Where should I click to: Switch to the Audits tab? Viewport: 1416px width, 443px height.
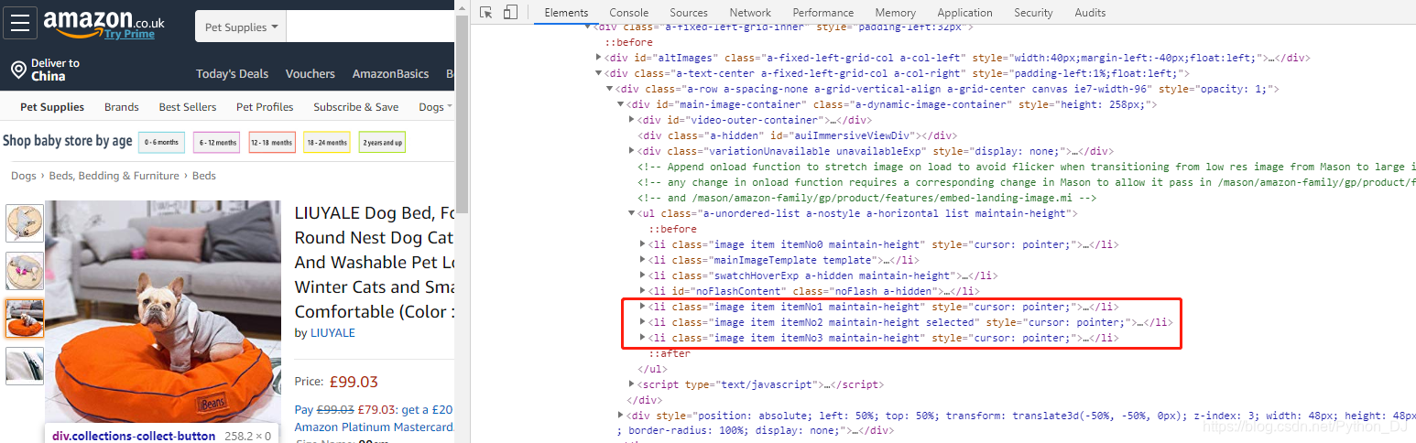pyautogui.click(x=1090, y=13)
